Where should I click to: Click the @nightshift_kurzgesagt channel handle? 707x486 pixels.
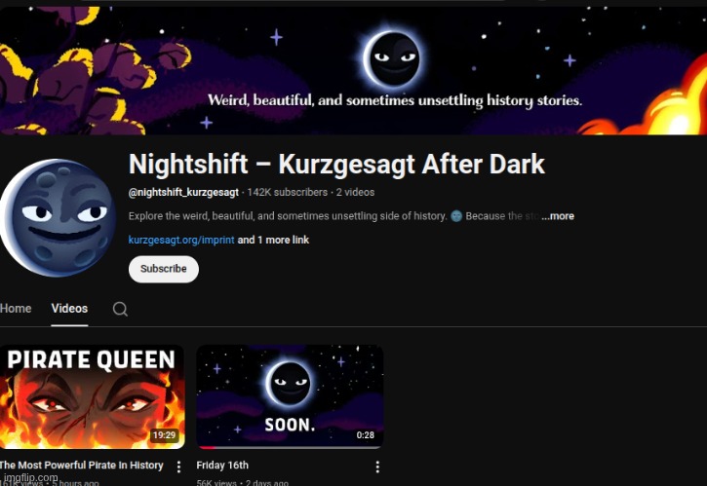point(183,192)
